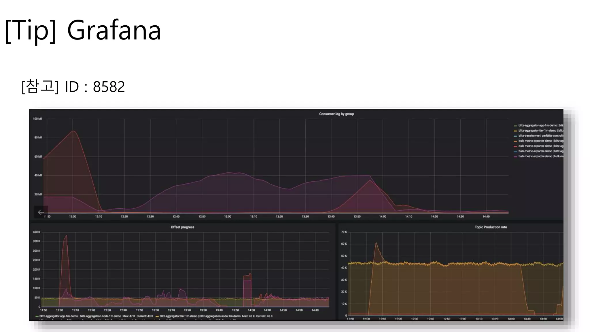This screenshot has height=332, width=590.
Task: Click dark-blue swatch of bulk-metric-exporter-demo legend entry
Action: pos(515,151)
